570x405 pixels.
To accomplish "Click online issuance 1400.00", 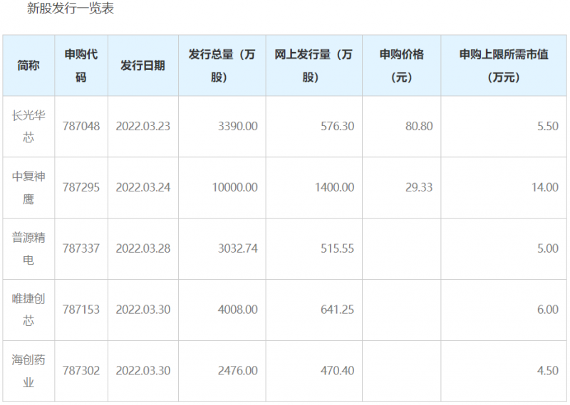I will click(x=334, y=187).
